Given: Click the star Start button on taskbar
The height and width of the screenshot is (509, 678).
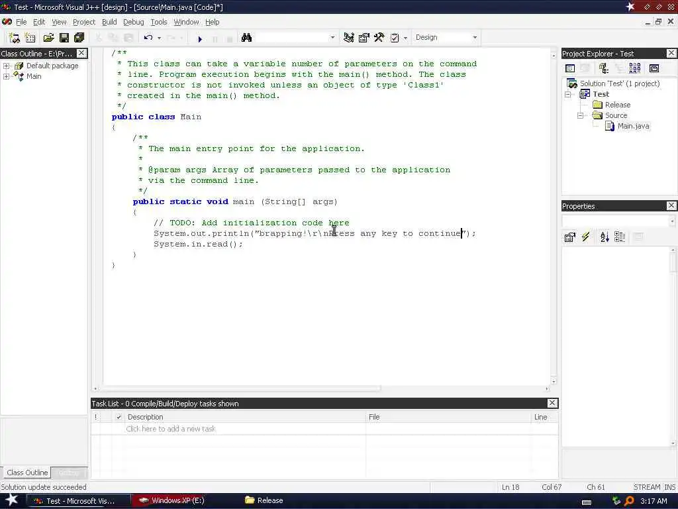Looking at the screenshot, I should pos(11,500).
